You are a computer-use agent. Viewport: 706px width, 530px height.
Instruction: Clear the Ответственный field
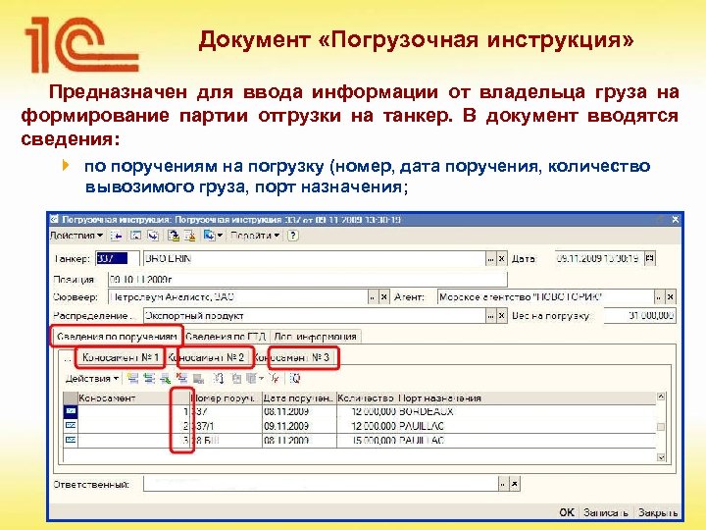[514, 485]
